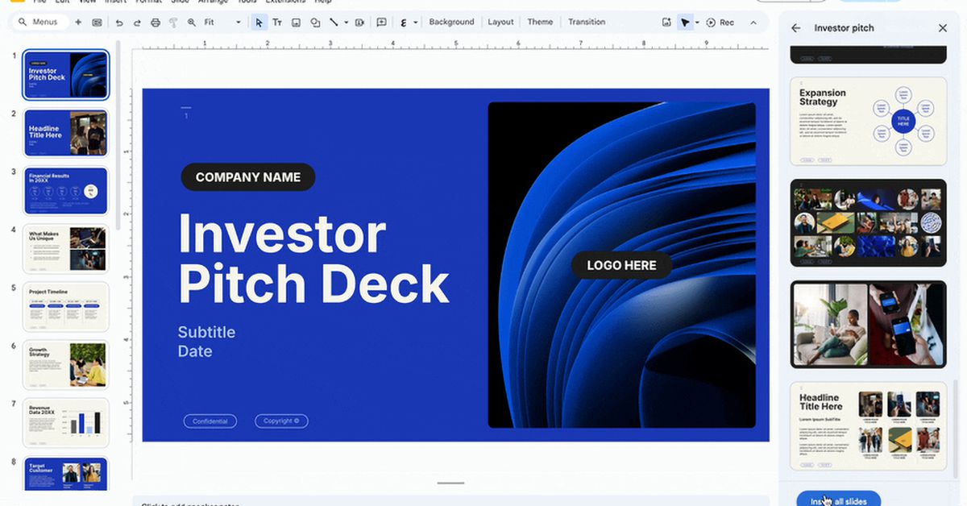Image resolution: width=967 pixels, height=506 pixels.
Task: Collapse the toolbar with the chevron up
Action: coord(753,23)
